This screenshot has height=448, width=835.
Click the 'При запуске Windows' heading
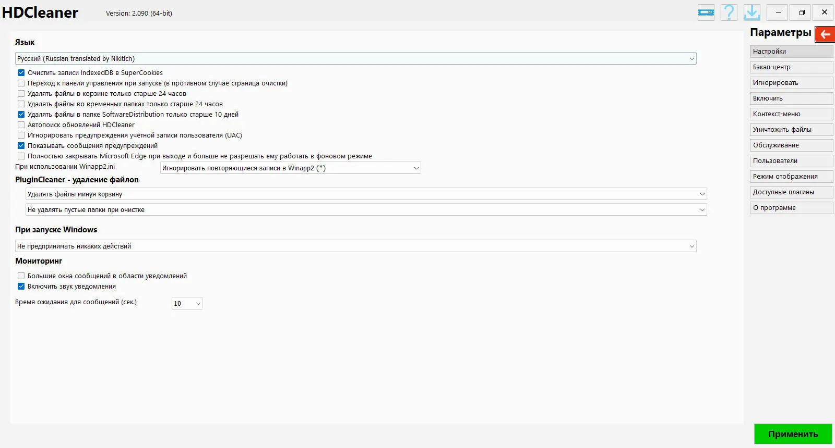(56, 230)
